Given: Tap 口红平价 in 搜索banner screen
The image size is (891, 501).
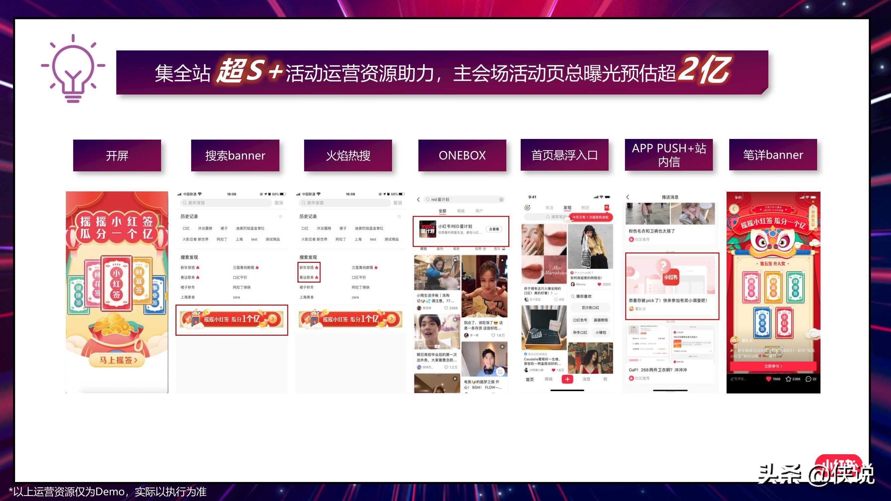Looking at the screenshot, I should pyautogui.click(x=240, y=278).
